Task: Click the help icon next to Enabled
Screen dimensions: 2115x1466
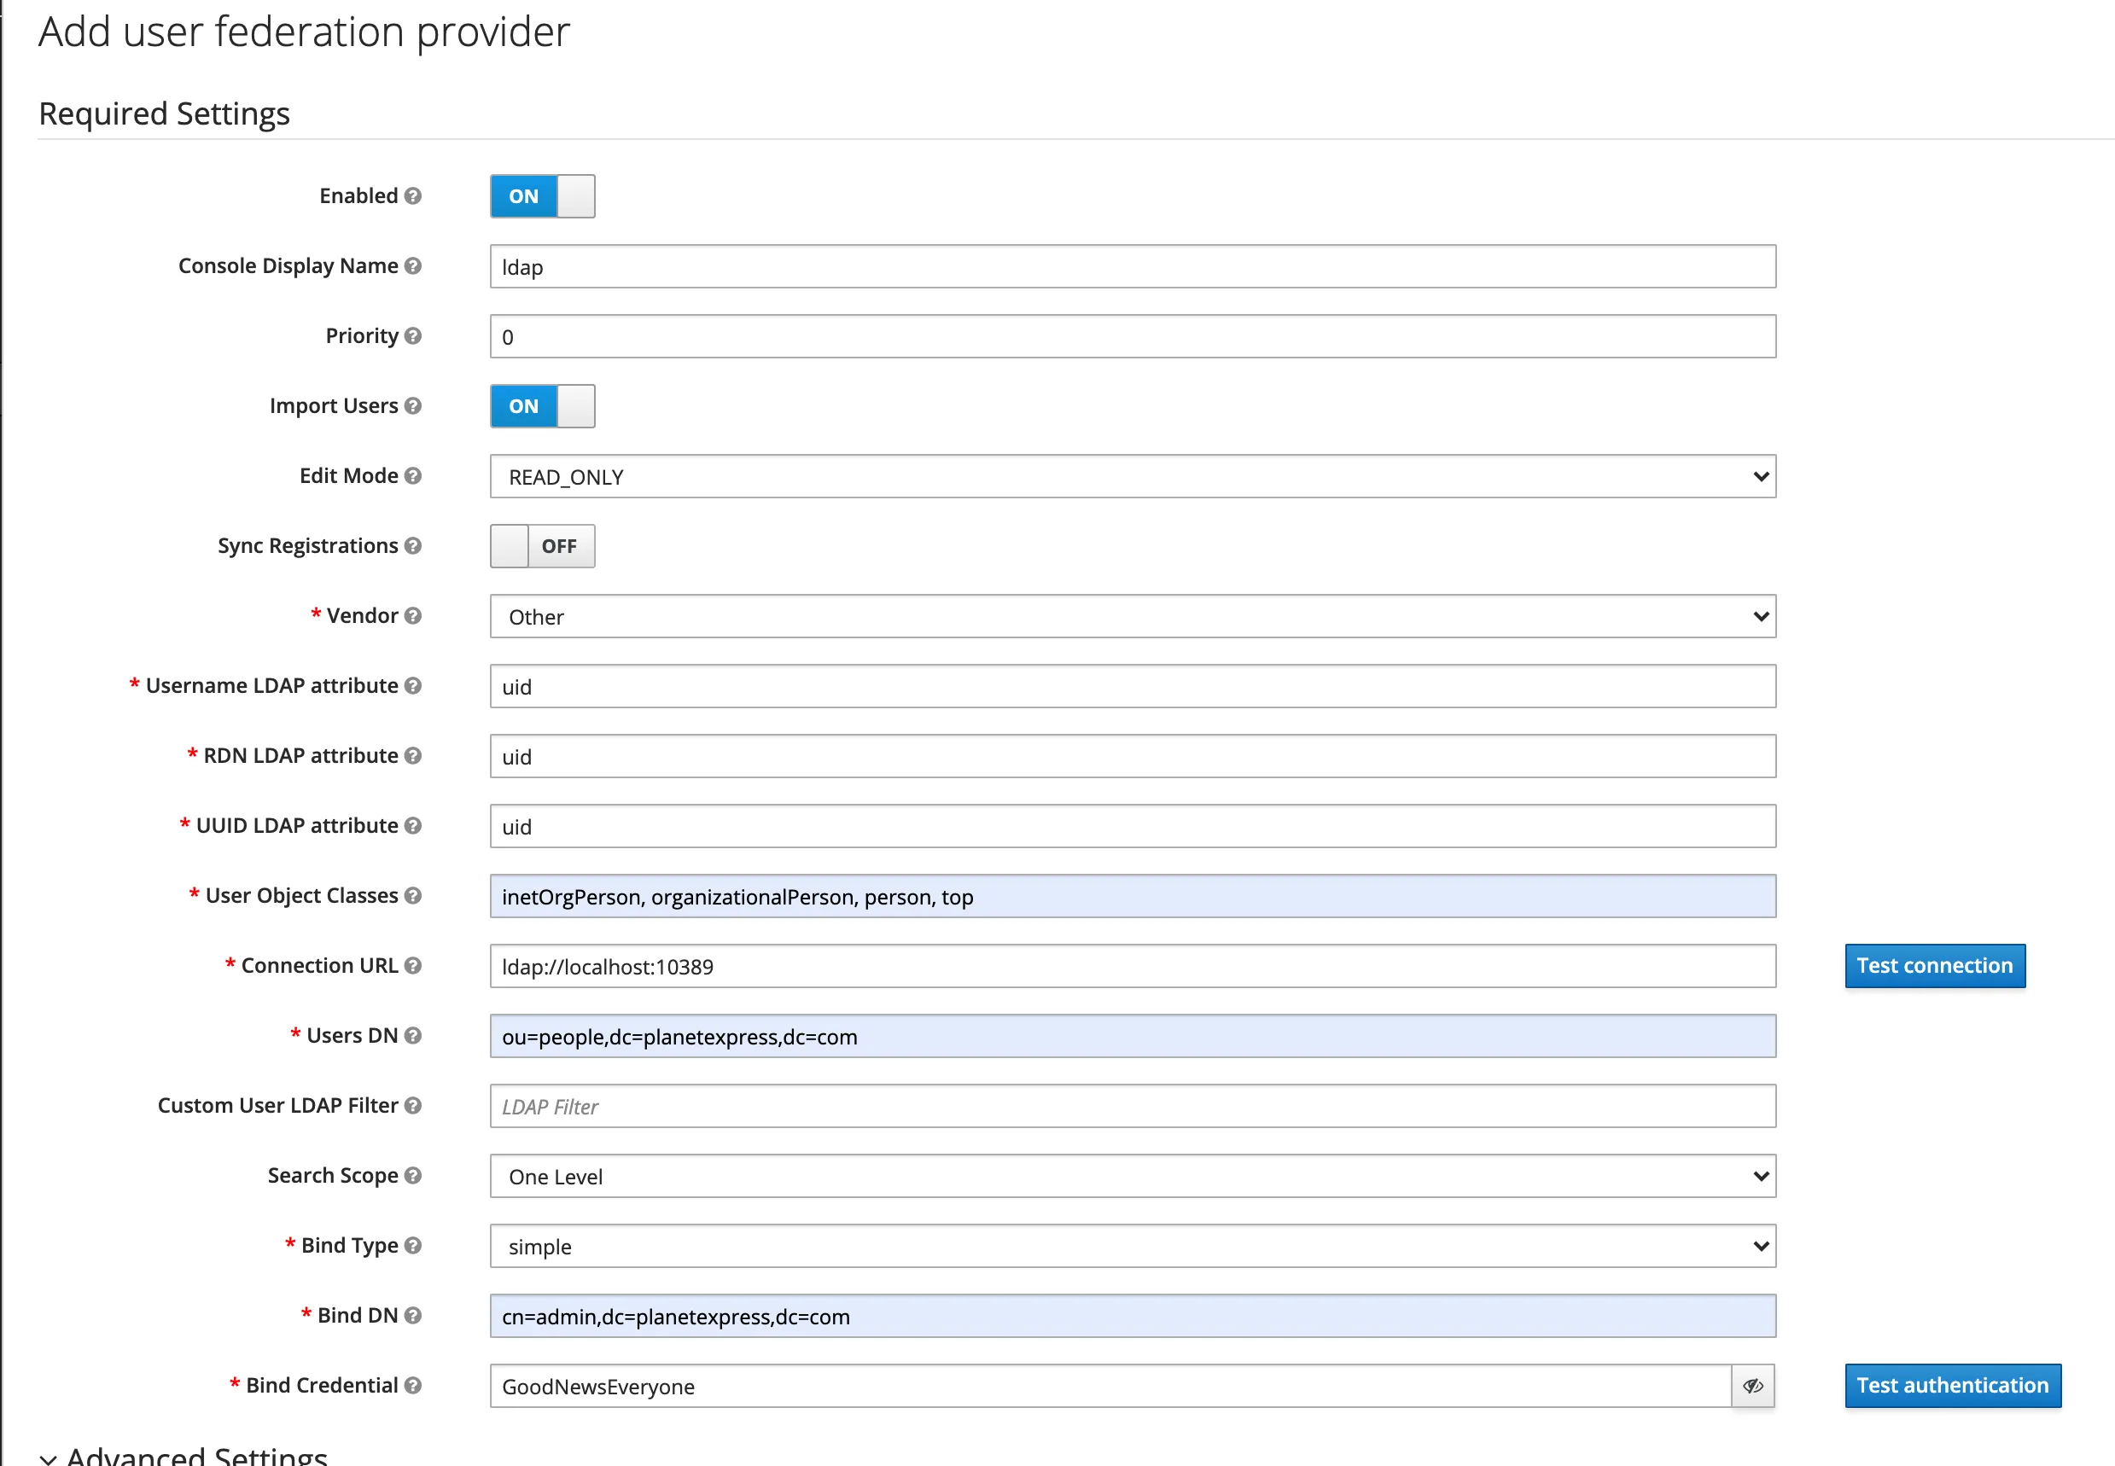Action: click(x=412, y=195)
